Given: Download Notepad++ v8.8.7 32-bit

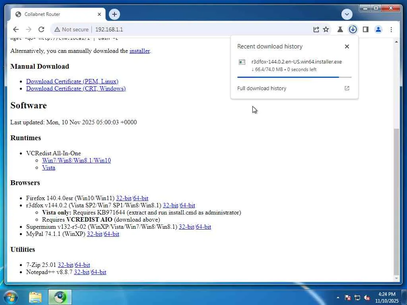Looking at the screenshot, I should [x=81, y=272].
